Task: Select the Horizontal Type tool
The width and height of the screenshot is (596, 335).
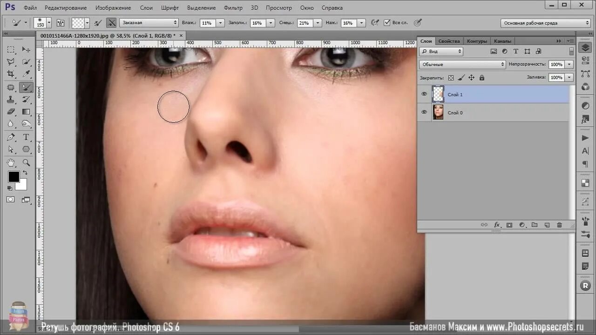Action: [x=26, y=137]
